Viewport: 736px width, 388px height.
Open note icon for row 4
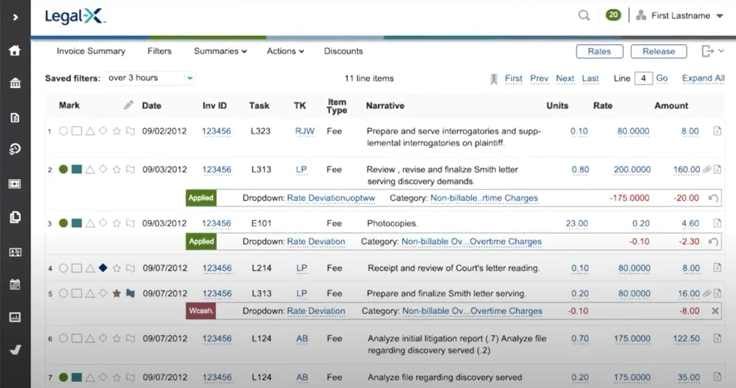click(x=717, y=267)
